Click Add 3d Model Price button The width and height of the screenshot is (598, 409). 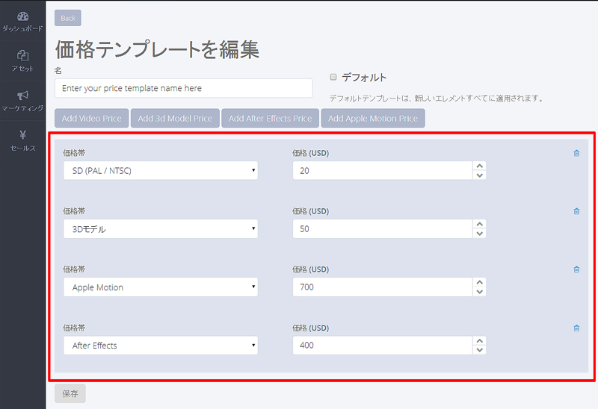click(175, 119)
